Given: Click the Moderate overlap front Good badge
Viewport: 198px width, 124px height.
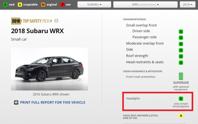Looking at the screenshot, I should [181, 44].
